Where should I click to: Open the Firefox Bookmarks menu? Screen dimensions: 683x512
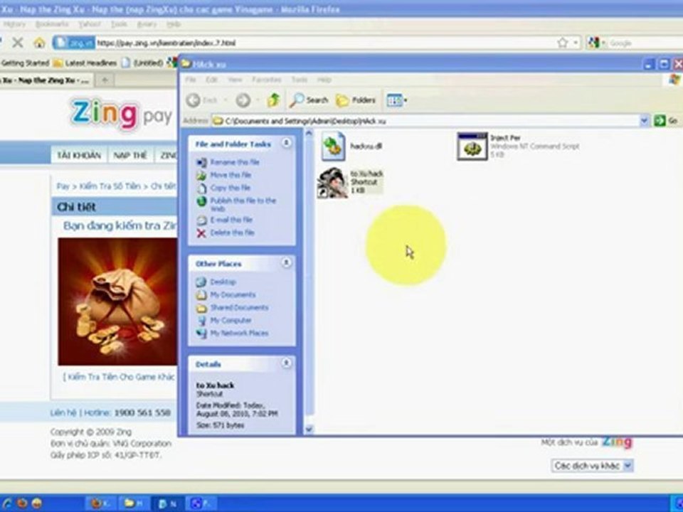tap(52, 24)
